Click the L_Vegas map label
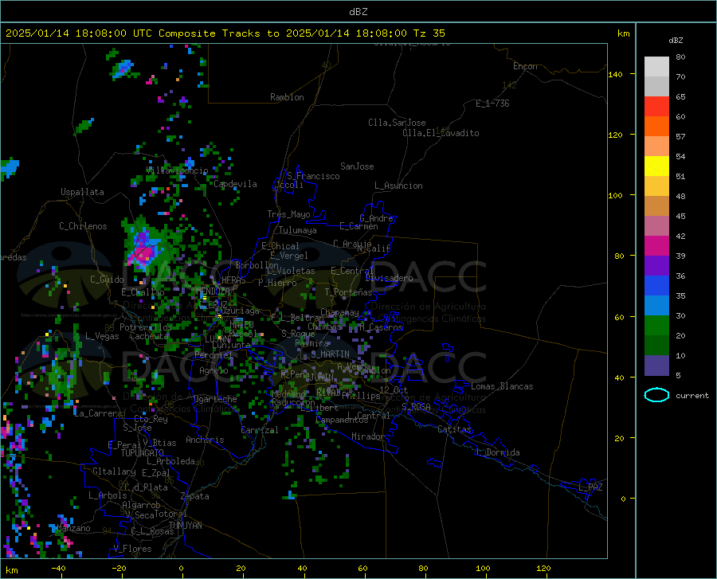 (x=102, y=336)
